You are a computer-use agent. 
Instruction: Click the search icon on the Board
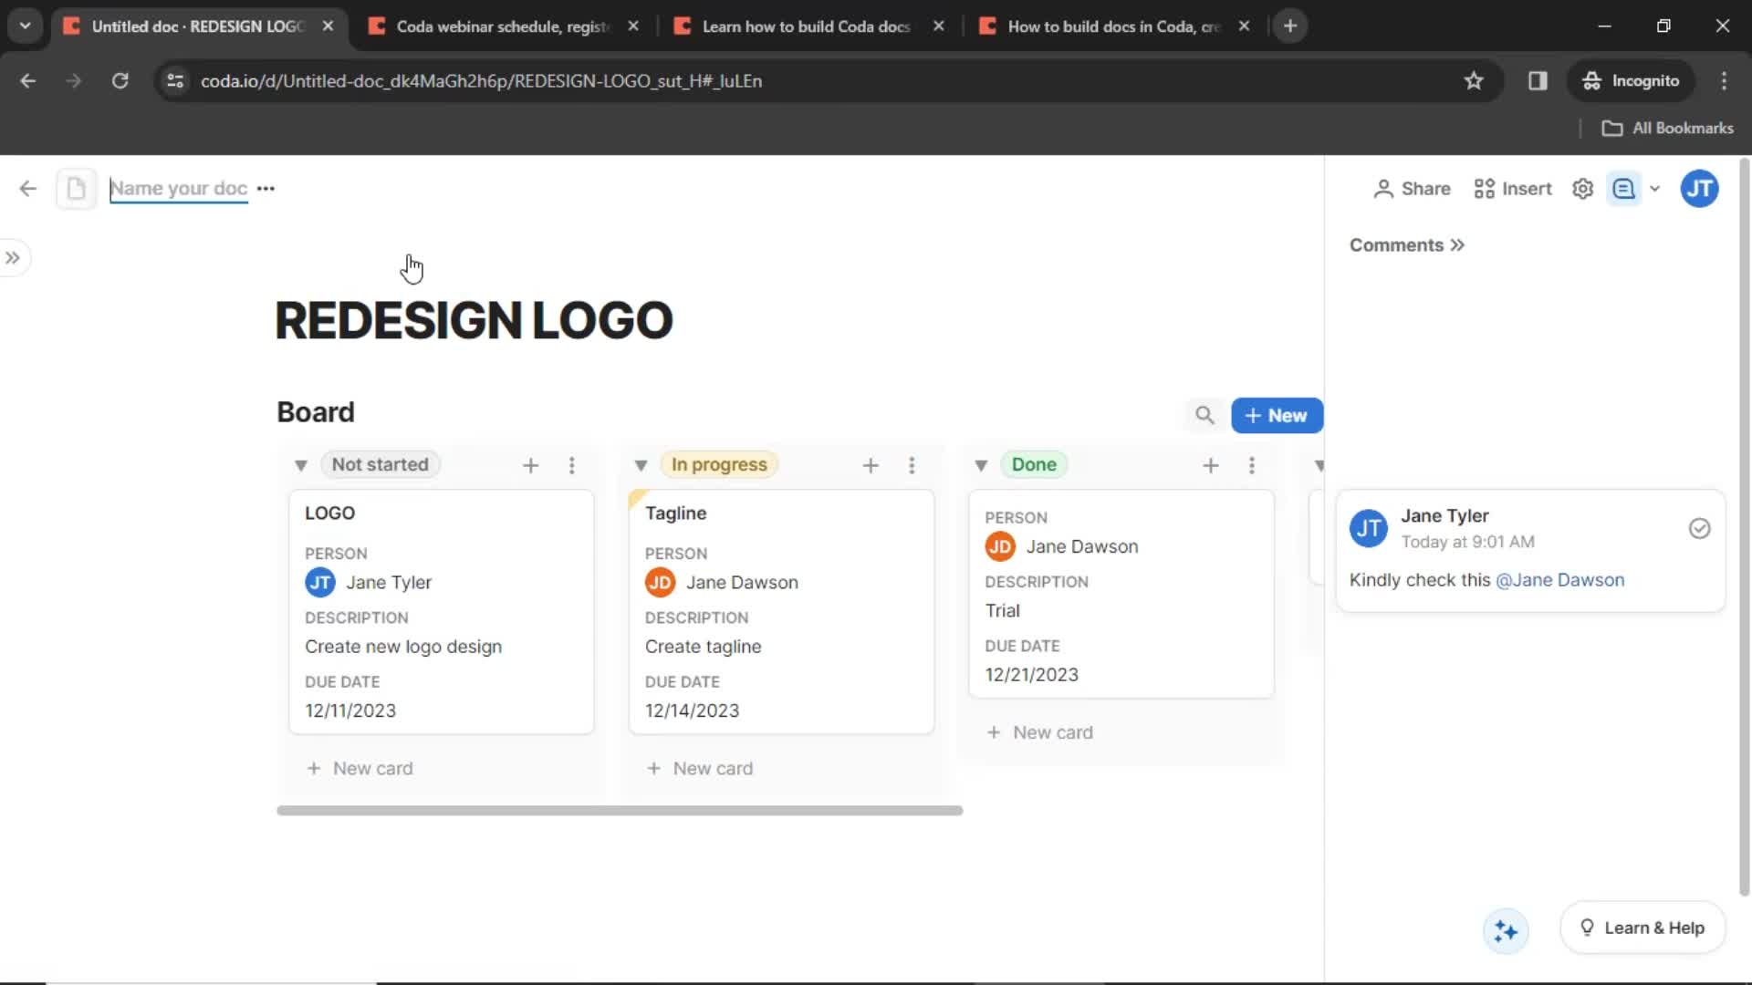pos(1205,414)
